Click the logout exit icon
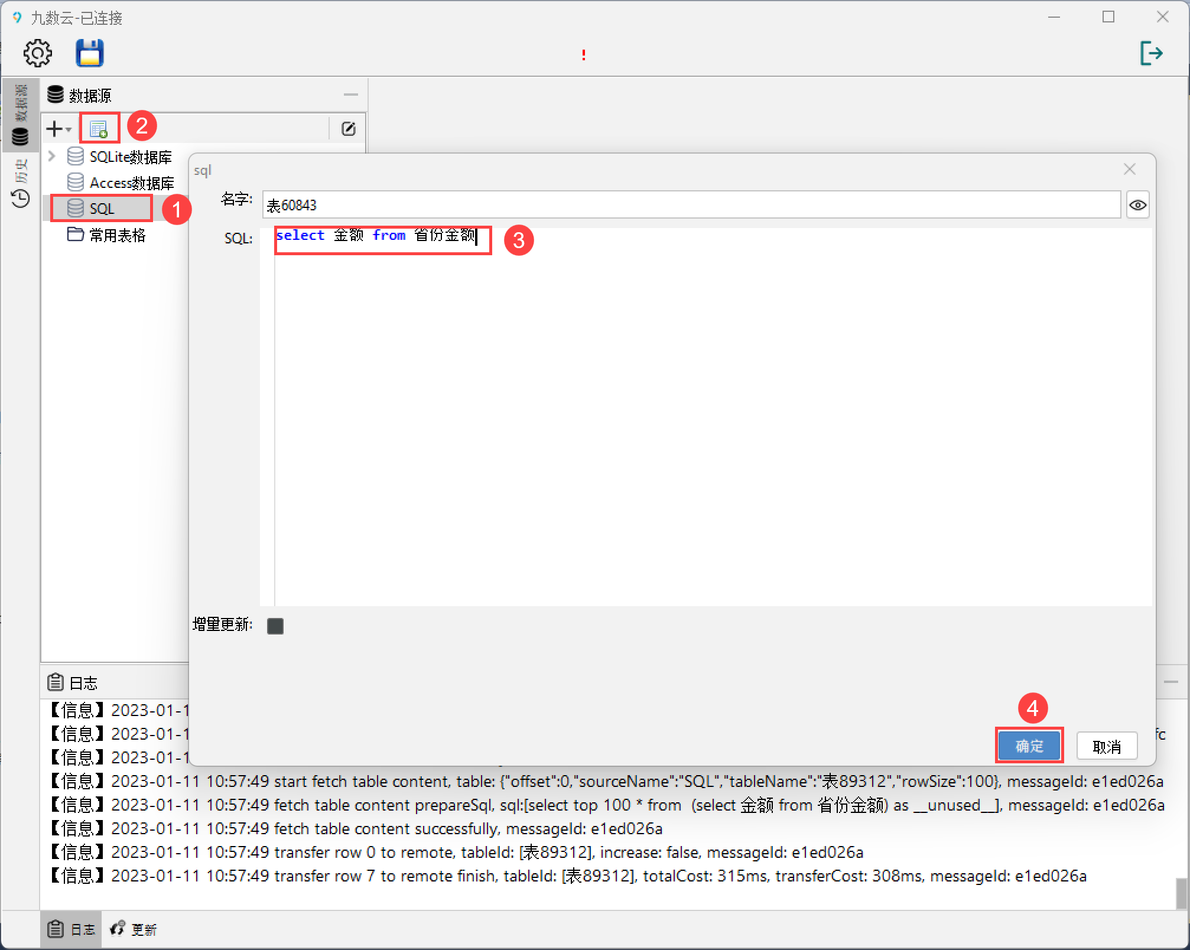The image size is (1190, 950). tap(1150, 53)
